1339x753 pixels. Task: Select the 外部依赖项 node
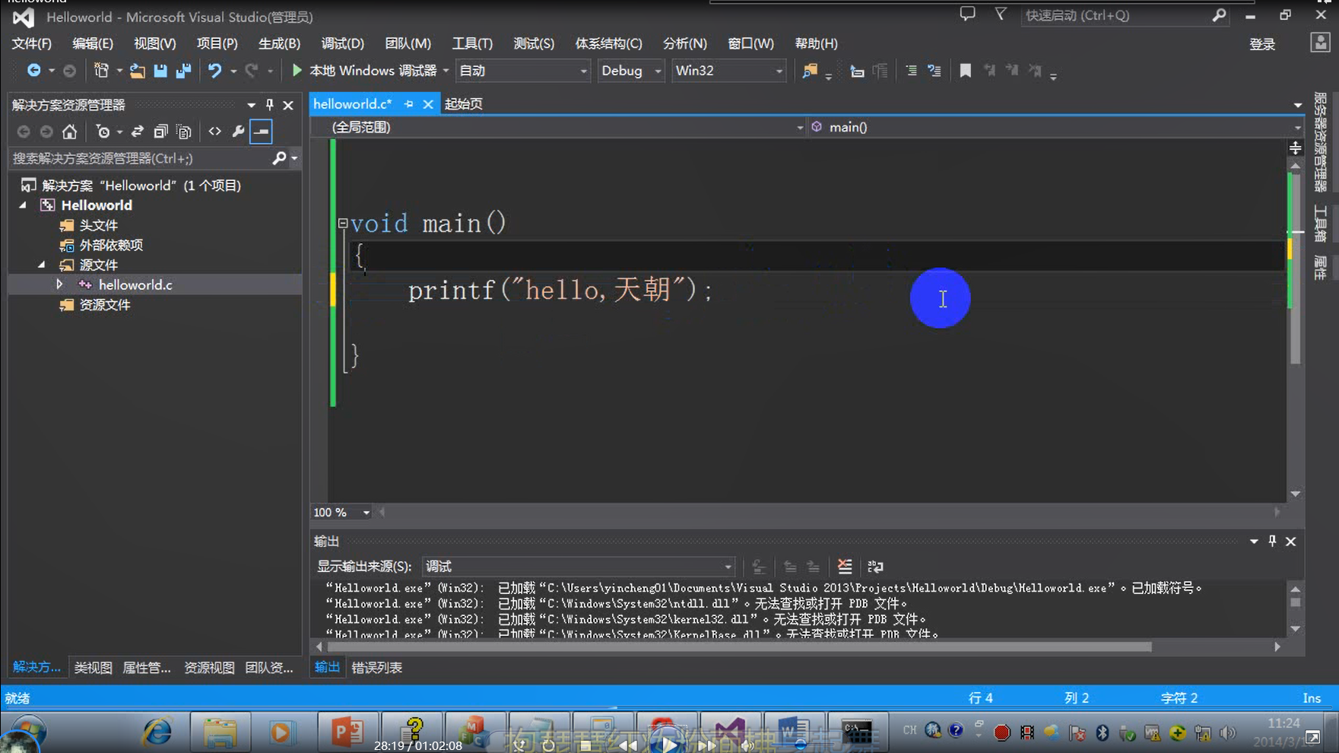tap(111, 245)
